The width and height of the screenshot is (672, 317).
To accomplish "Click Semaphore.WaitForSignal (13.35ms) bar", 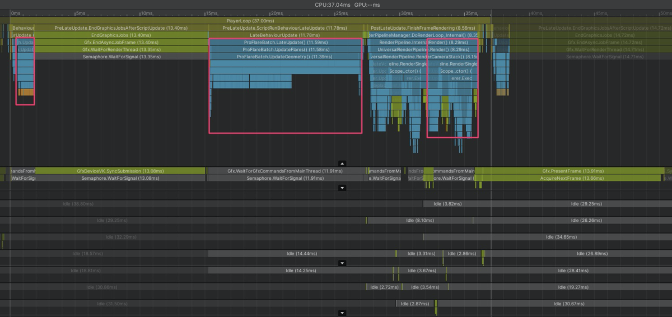I will [x=121, y=57].
